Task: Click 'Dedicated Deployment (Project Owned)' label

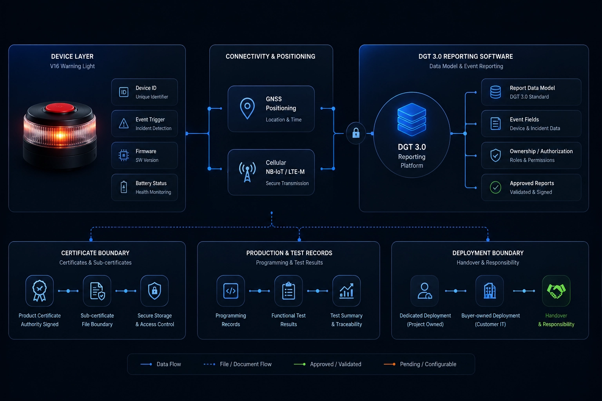Action: 425,320
